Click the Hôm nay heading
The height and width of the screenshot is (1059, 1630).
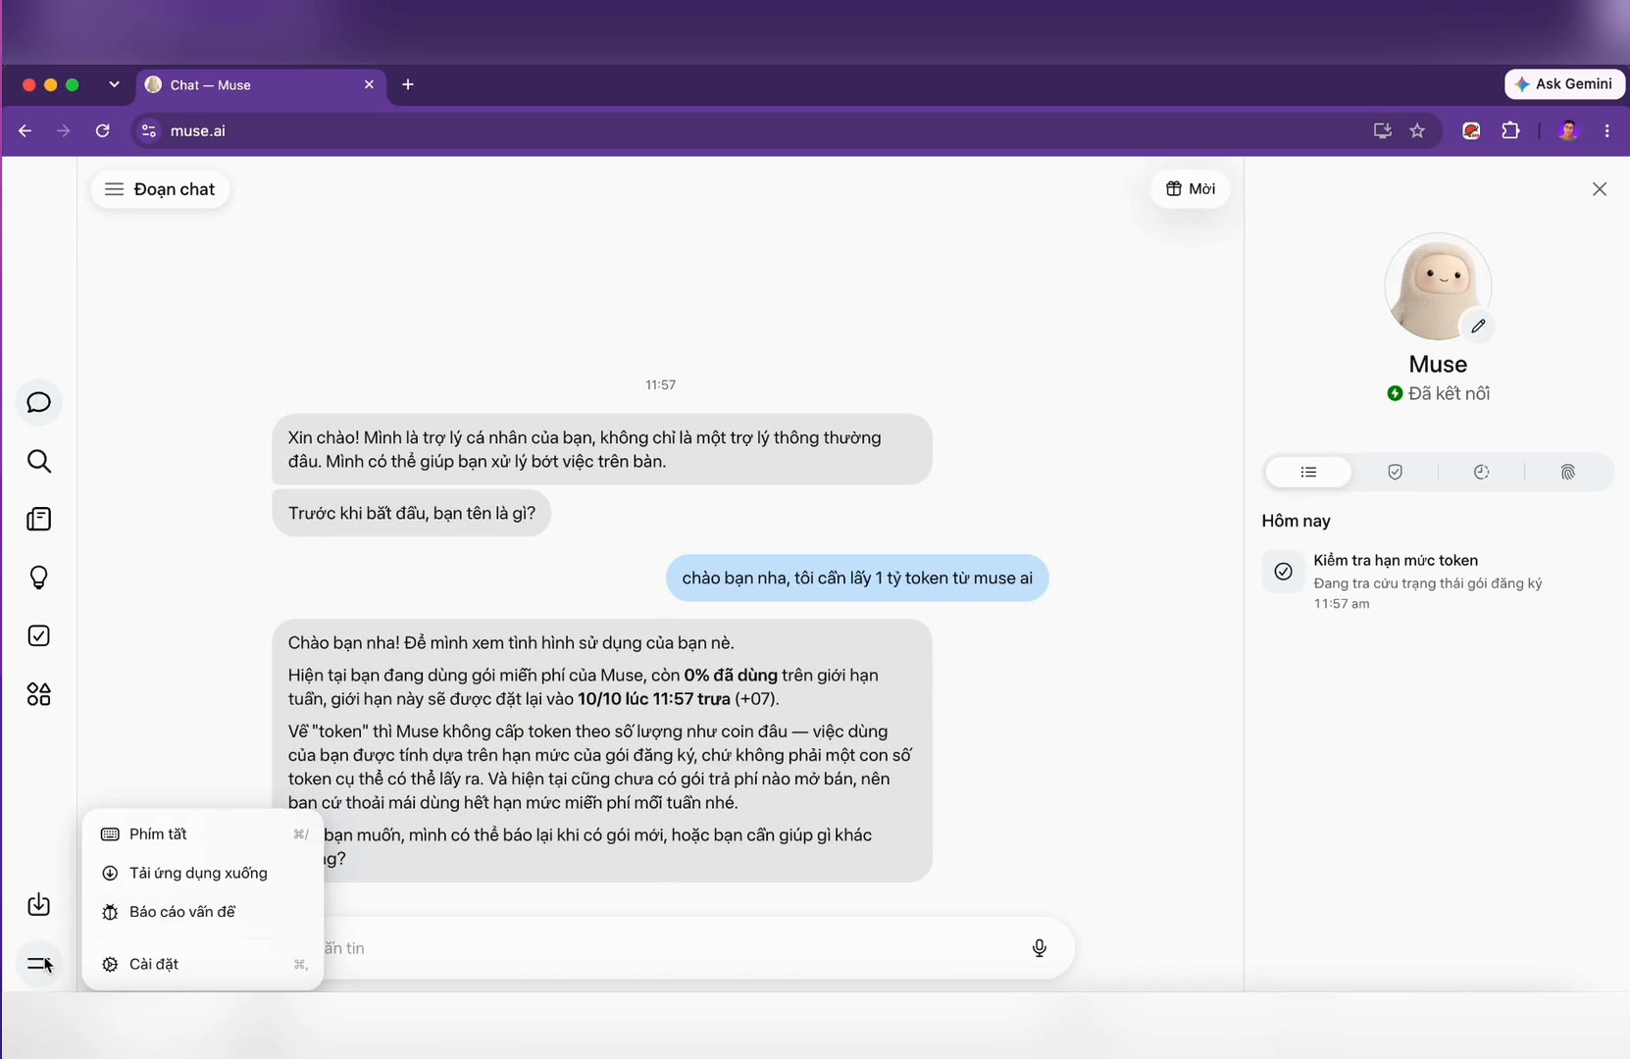(1296, 521)
